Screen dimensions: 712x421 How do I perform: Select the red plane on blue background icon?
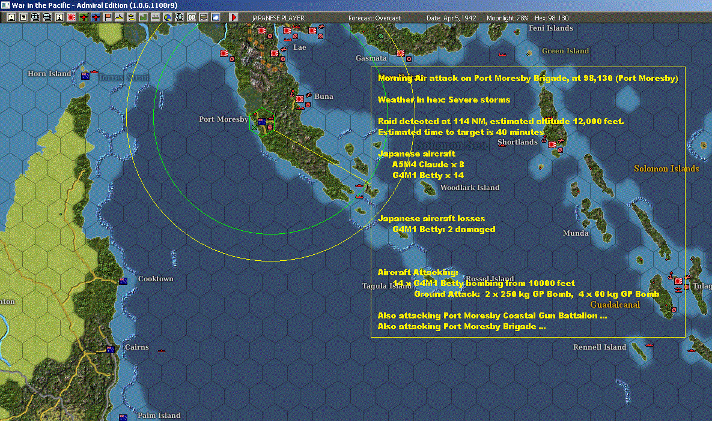click(96, 17)
